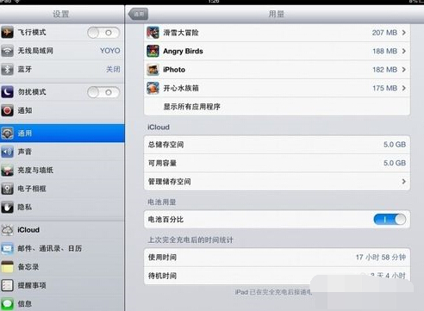The width and height of the screenshot is (424, 311).
Task: Tap the 待机时间 row
Action: tap(277, 276)
